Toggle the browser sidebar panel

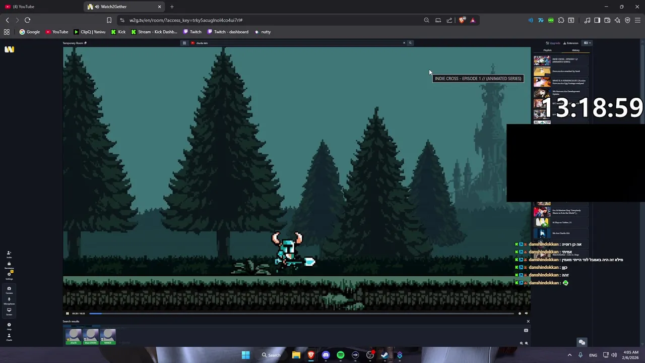(x=597, y=20)
